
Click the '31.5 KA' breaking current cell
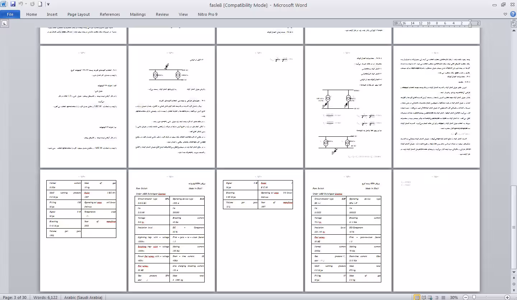pyautogui.click(x=364, y=220)
